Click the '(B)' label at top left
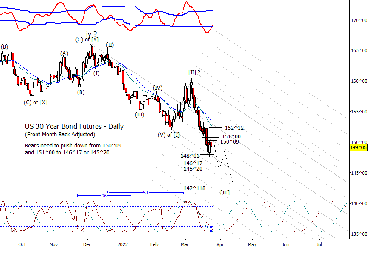 (4, 47)
